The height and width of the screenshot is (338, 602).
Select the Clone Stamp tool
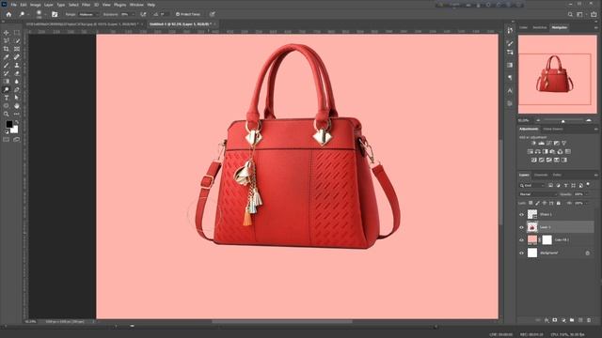(17, 65)
